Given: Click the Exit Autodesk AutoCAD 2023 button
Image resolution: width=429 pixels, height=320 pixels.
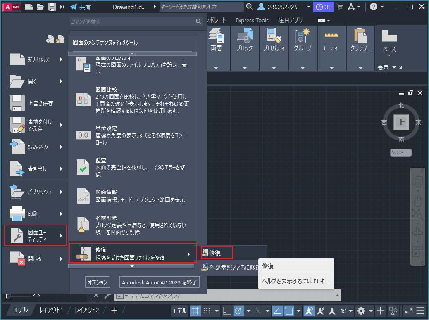Looking at the screenshot, I should pyautogui.click(x=160, y=282).
